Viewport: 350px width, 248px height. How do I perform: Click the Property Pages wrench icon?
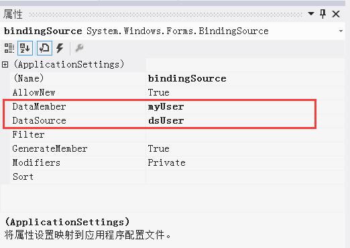pyautogui.click(x=79, y=48)
